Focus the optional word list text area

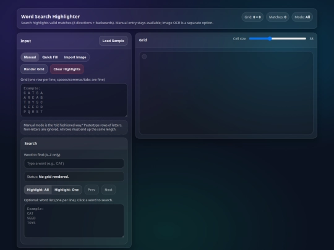click(x=74, y=220)
